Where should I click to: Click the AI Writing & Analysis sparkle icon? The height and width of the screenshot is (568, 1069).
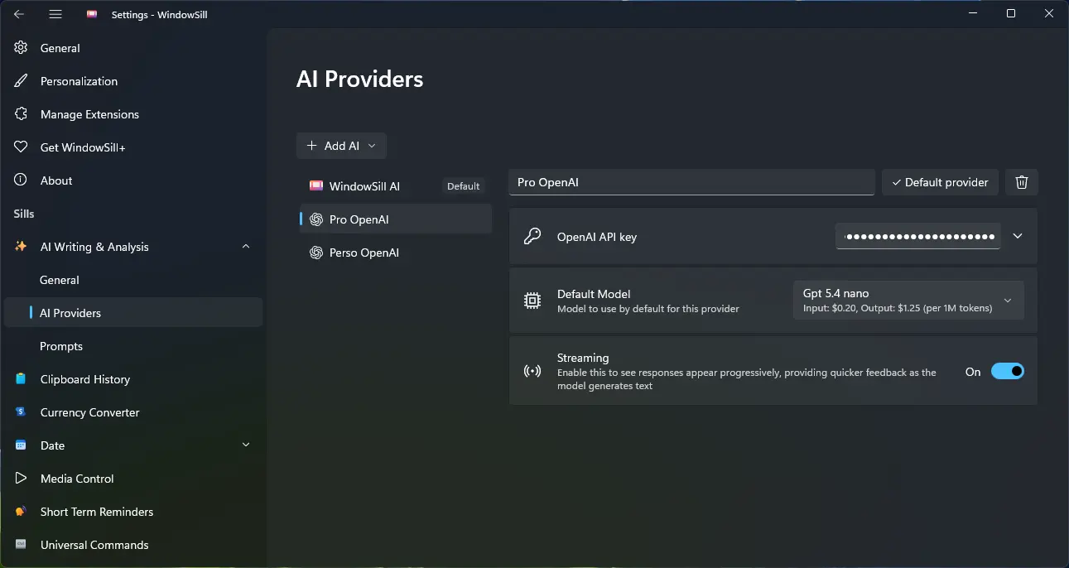21,247
